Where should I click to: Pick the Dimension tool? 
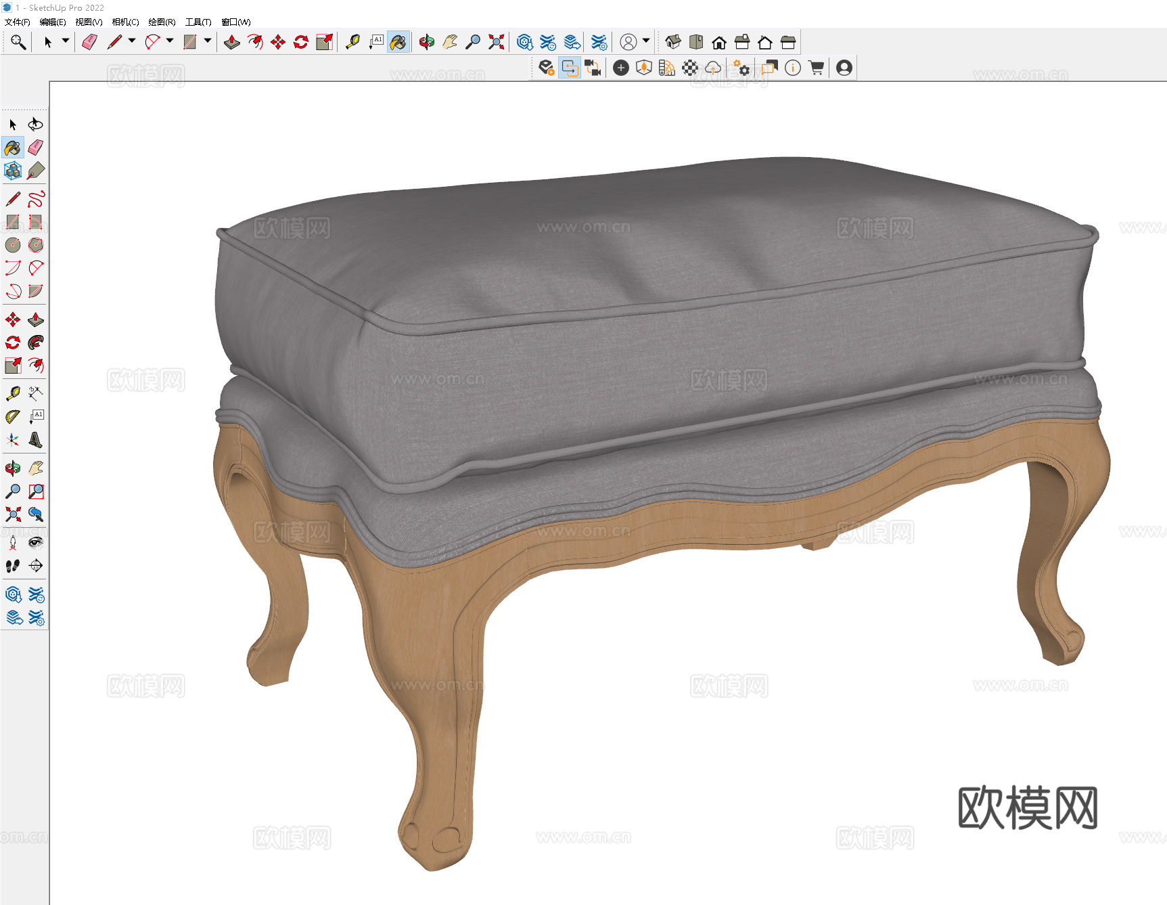pyautogui.click(x=36, y=394)
